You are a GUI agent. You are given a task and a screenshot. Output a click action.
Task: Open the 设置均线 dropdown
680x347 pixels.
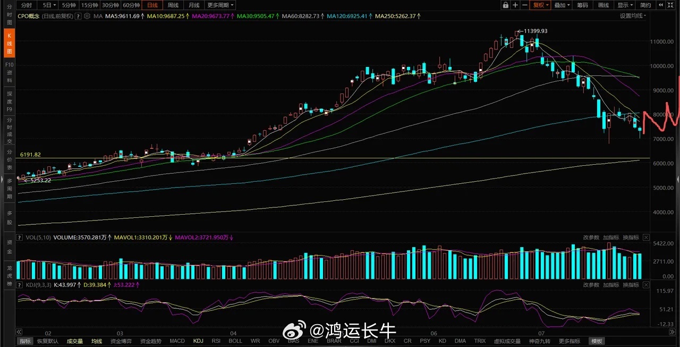click(633, 16)
